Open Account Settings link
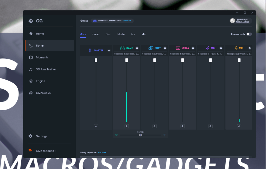Viewport: 266px width, 169px height. [x=242, y=22]
